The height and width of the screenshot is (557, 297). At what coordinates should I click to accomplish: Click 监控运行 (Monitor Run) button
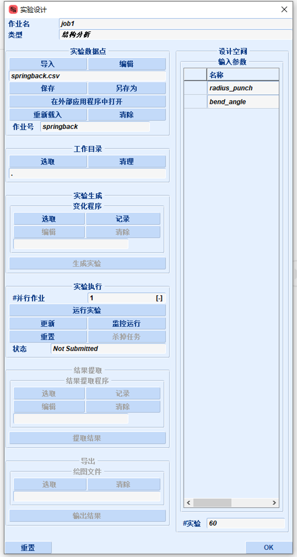pos(126,324)
